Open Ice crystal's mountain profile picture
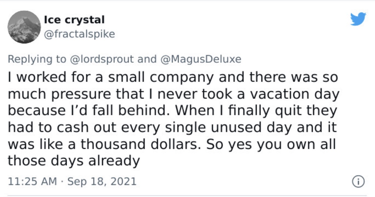 tap(24, 27)
